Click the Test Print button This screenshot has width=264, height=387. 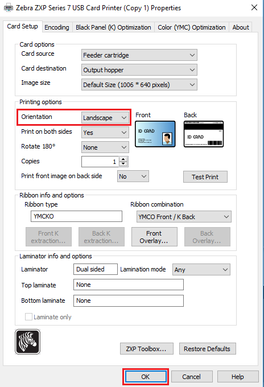click(205, 177)
